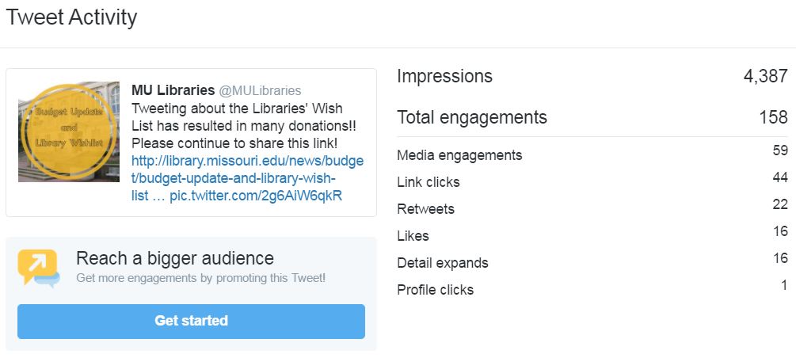Select the 158 total engagements value
Viewport: 796px width, 358px height.
[x=773, y=117]
